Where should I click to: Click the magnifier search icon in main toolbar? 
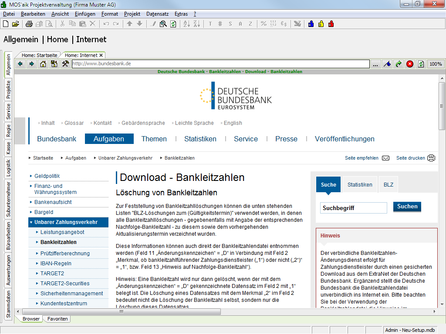(x=163, y=24)
